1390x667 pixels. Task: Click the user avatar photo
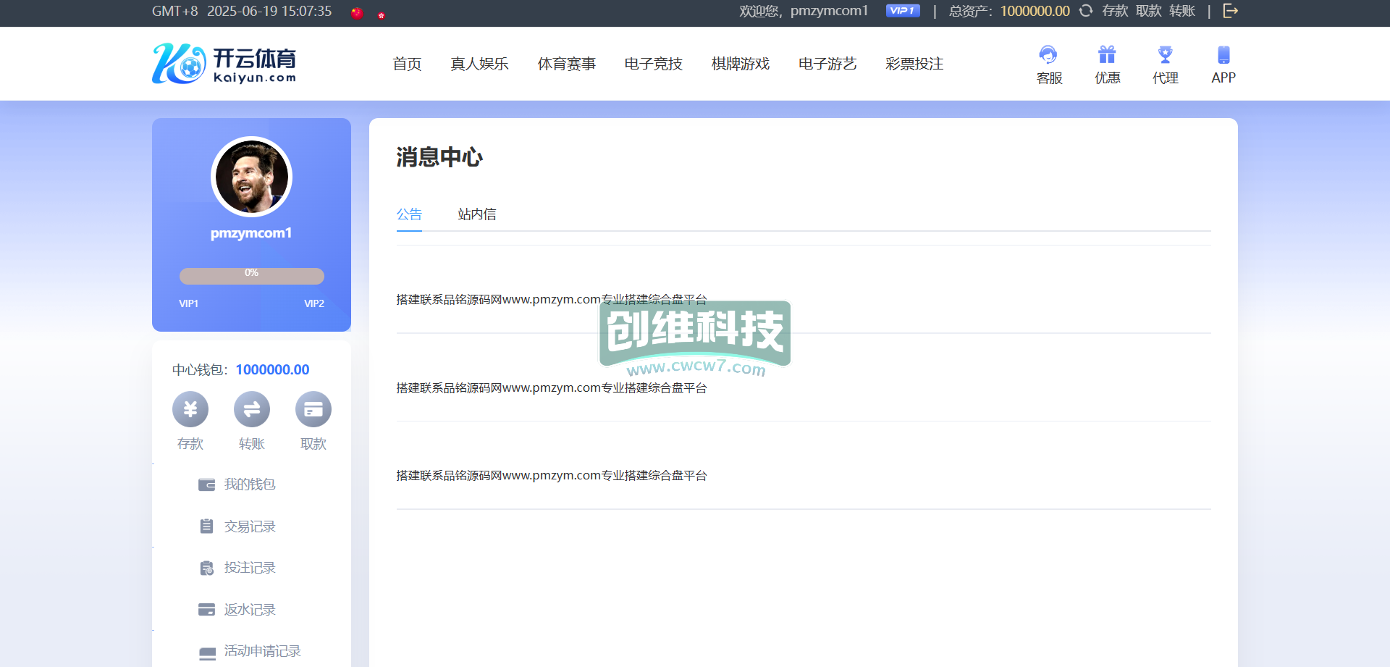(x=251, y=177)
